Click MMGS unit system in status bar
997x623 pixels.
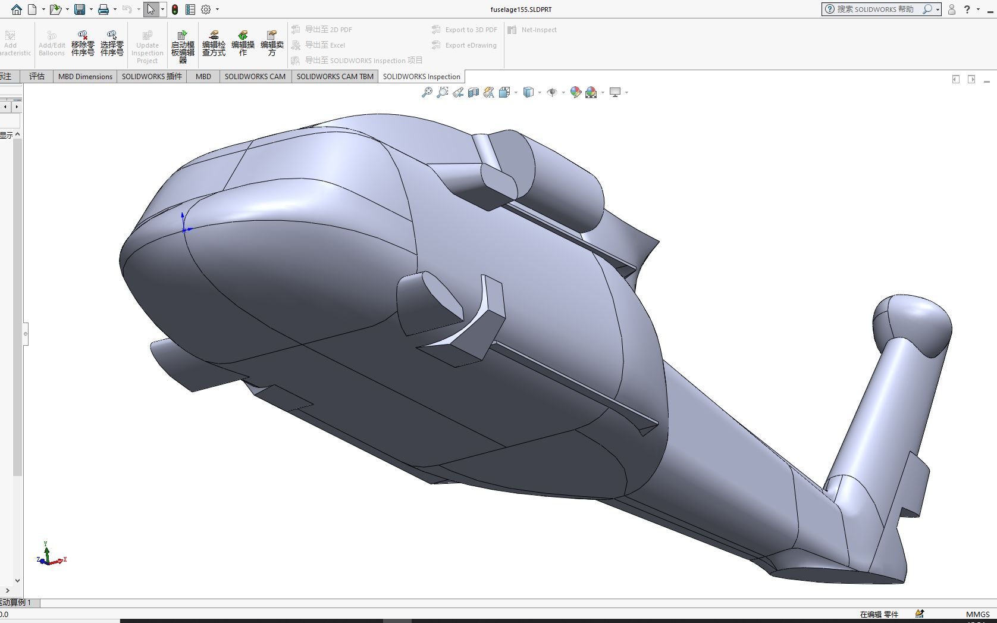977,614
